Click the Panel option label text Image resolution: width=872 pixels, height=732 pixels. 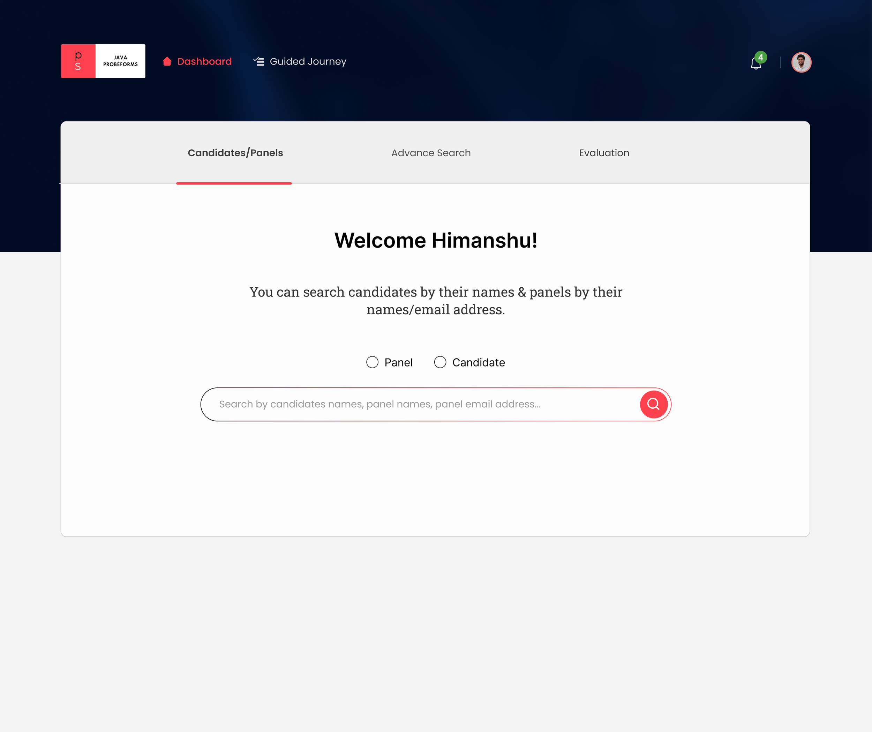pos(398,362)
